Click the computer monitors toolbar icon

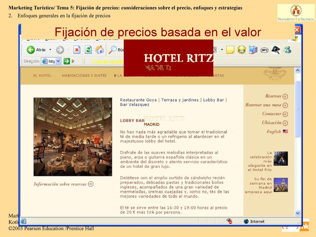[x=253, y=50]
